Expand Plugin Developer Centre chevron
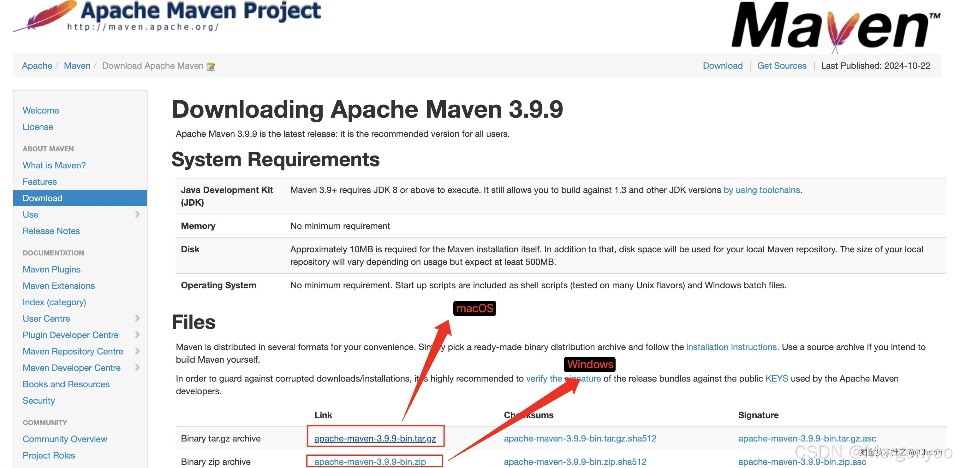Screen dimensions: 954x468 tap(137, 335)
